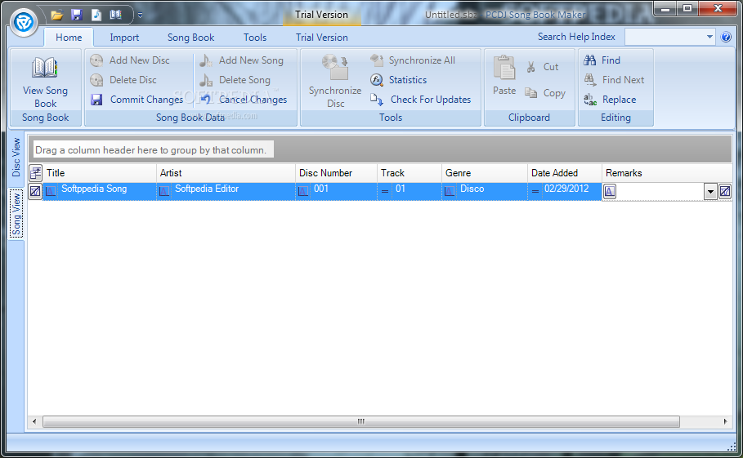Click the song book quick access icon

pyautogui.click(x=115, y=16)
